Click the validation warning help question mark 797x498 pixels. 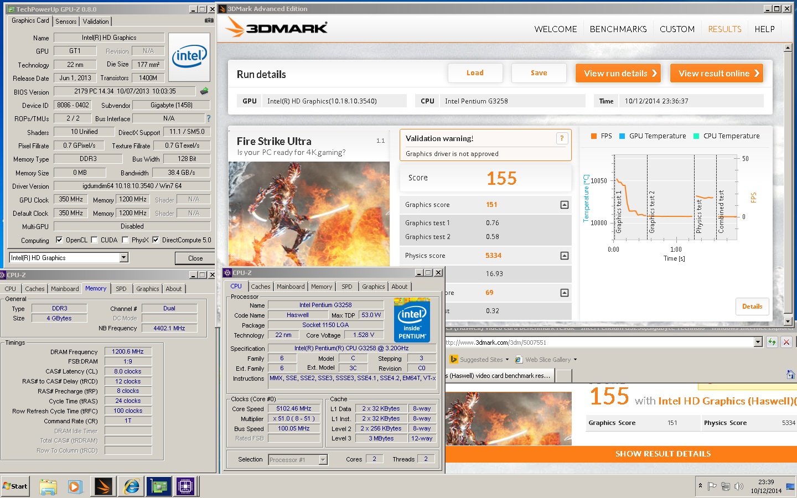[x=562, y=138]
